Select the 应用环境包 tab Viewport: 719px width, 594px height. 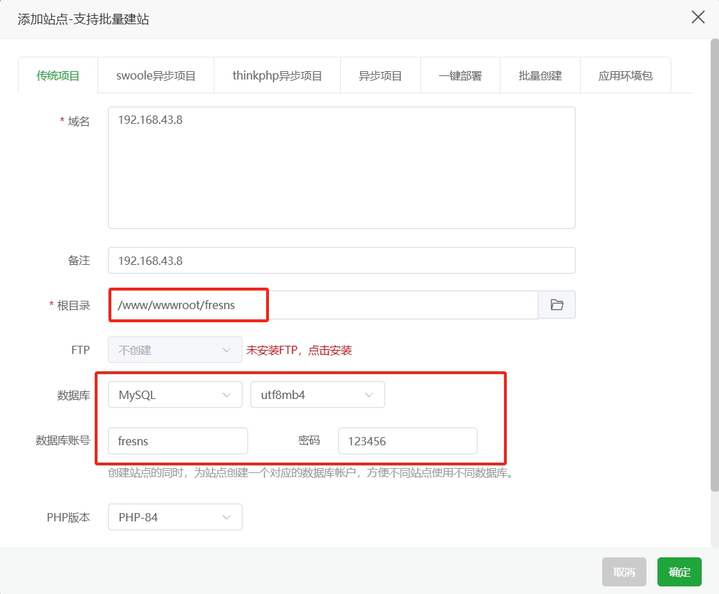click(x=625, y=75)
